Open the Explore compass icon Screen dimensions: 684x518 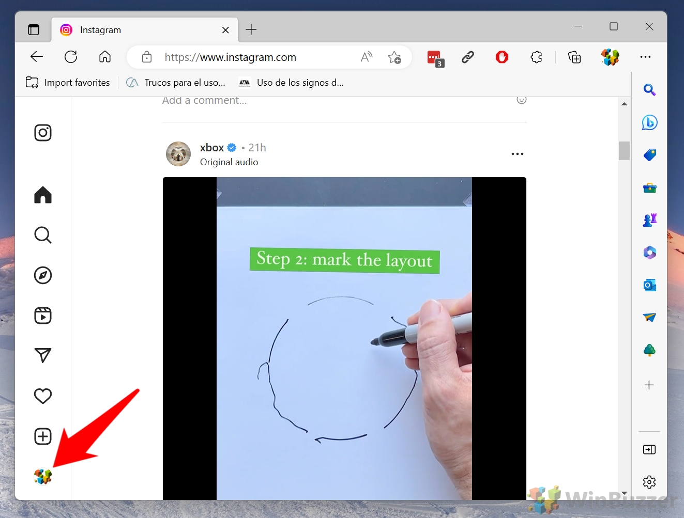tap(43, 275)
